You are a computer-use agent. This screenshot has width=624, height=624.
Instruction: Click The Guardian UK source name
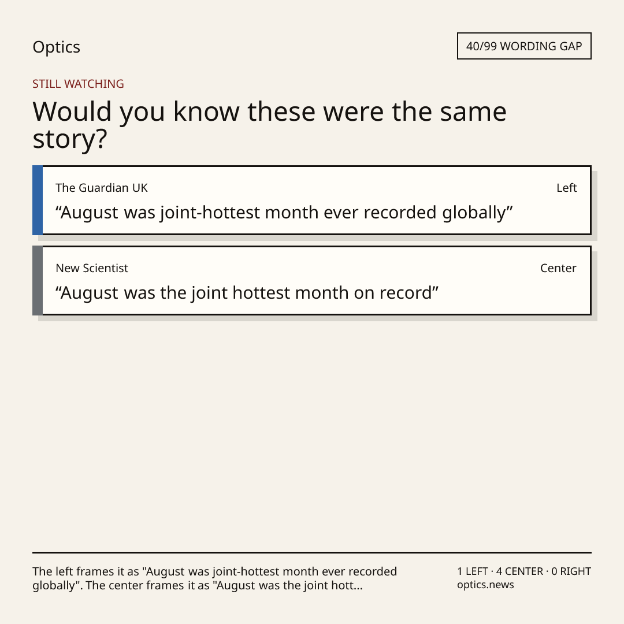coord(102,188)
